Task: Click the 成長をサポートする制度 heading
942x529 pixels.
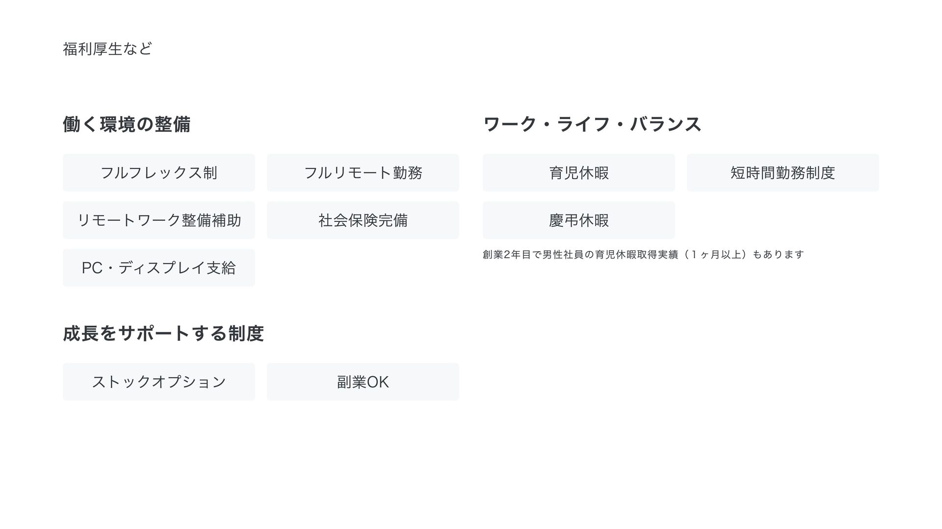Action: point(163,334)
